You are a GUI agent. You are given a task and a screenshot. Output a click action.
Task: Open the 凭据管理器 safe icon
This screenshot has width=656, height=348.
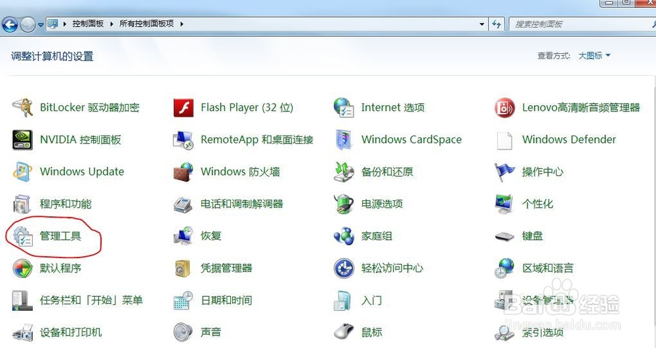(x=183, y=269)
